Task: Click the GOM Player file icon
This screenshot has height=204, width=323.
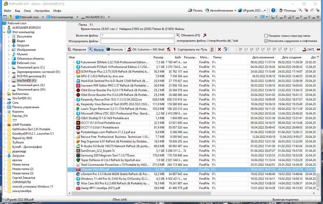Action: coord(78,72)
